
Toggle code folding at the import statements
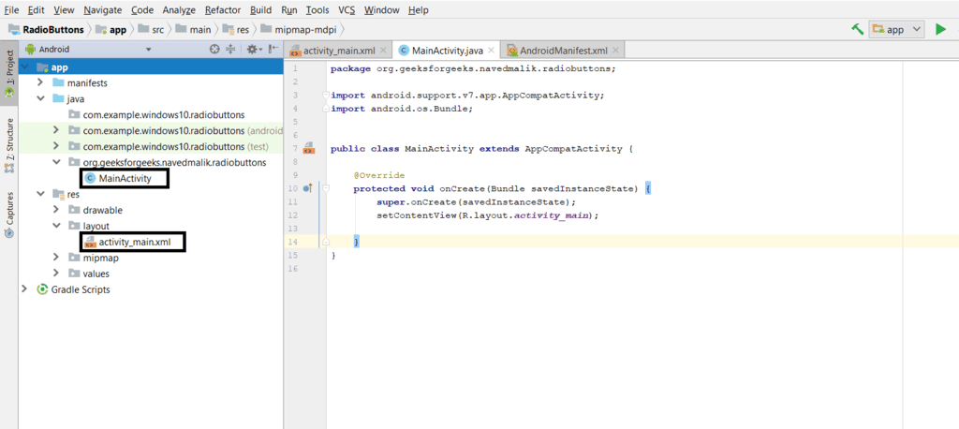(x=324, y=96)
